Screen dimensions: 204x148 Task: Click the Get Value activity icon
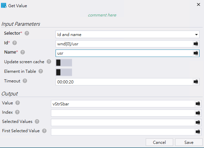(4, 5)
